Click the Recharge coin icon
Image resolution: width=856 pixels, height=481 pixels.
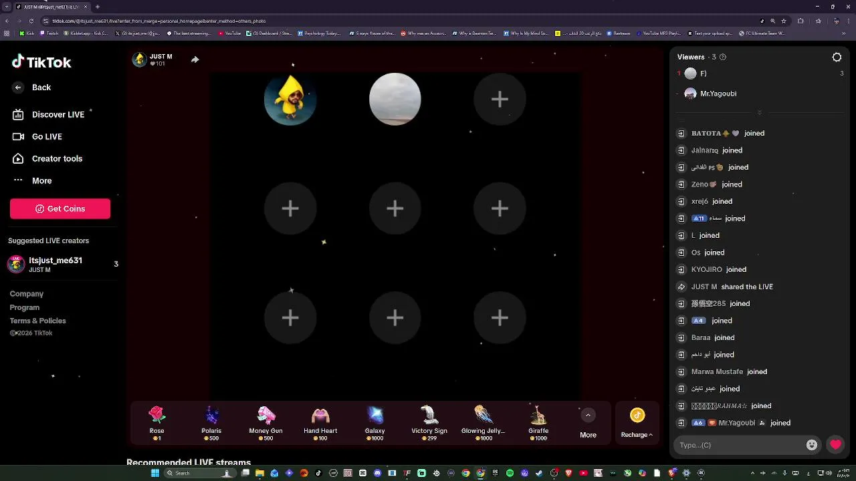(x=637, y=416)
